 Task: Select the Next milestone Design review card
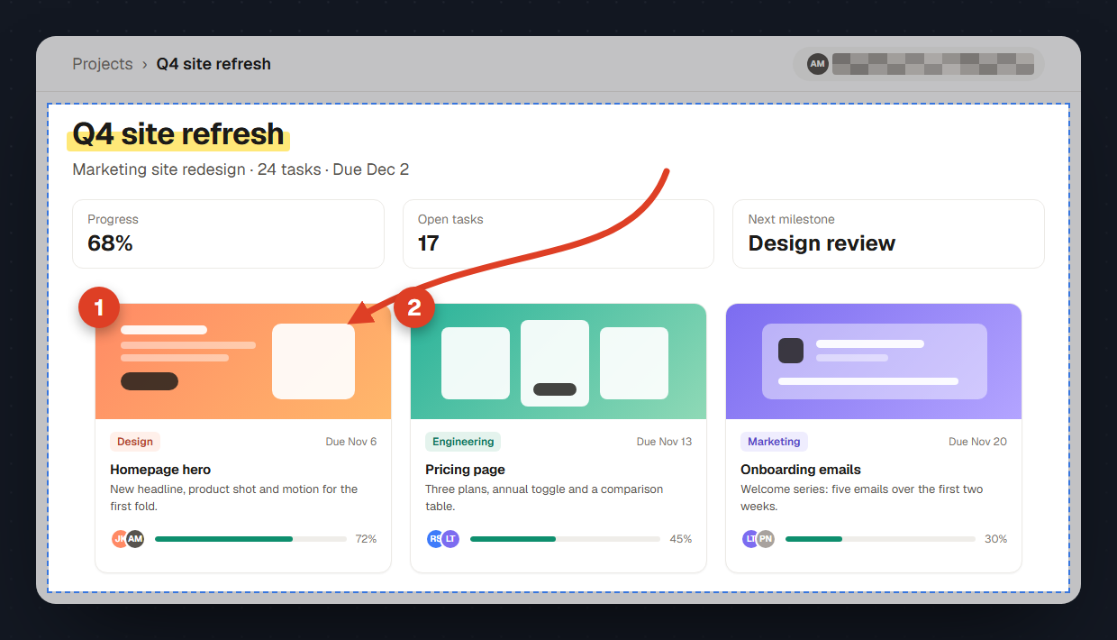888,233
